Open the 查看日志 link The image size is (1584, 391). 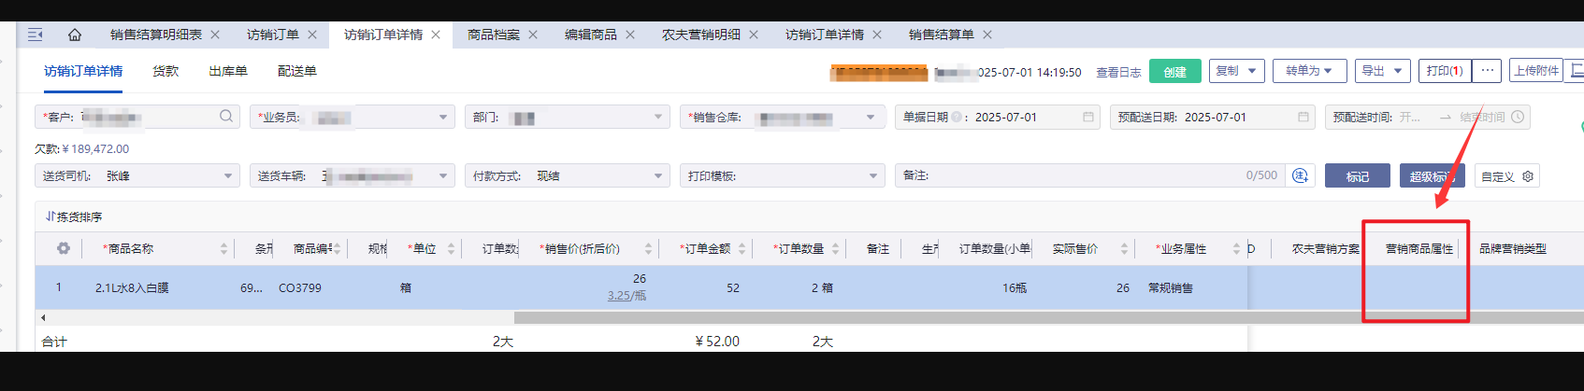point(1118,72)
